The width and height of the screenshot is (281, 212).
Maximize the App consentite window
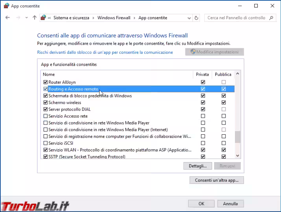[x=256, y=6]
